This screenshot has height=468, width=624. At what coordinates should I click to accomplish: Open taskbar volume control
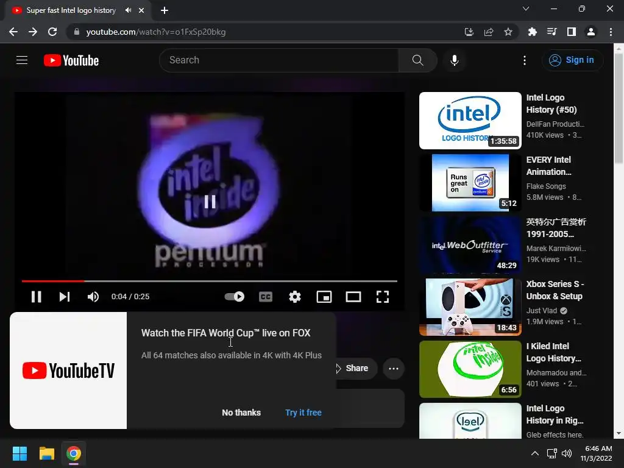[567, 453]
